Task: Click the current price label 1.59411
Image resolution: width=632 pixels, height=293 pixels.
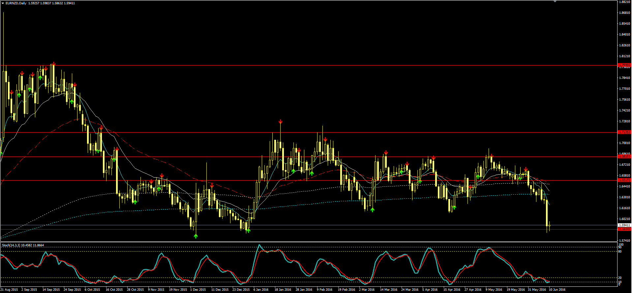Action: click(x=624, y=225)
